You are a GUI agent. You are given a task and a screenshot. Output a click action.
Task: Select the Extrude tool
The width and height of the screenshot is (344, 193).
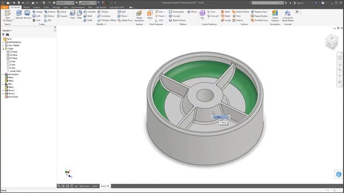click(x=19, y=14)
